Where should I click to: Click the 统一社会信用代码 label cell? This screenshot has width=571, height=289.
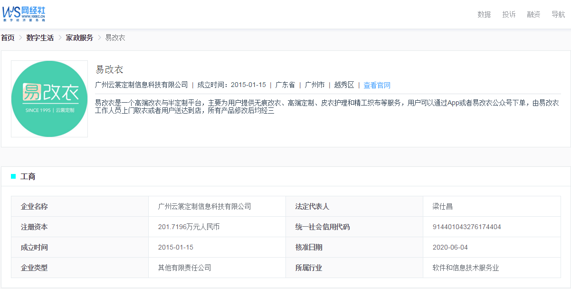(x=354, y=227)
